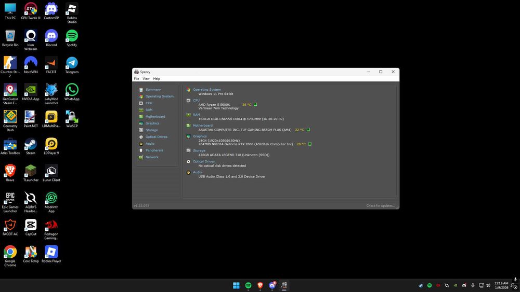Viewport: 520px width, 292px height.
Task: Open the File menu in Speccy
Action: pos(136,79)
